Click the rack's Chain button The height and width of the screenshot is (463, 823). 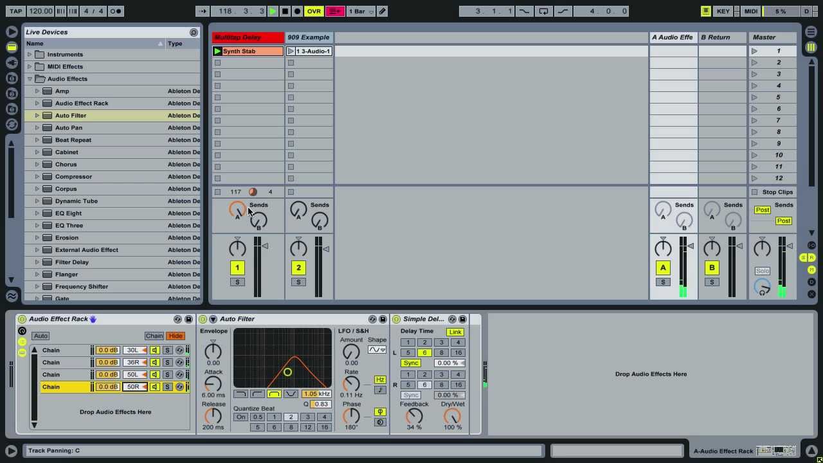click(x=154, y=336)
